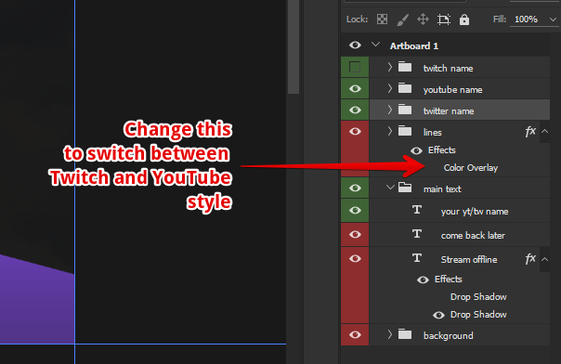Expand the background folder
The image size is (561, 364).
pos(390,334)
